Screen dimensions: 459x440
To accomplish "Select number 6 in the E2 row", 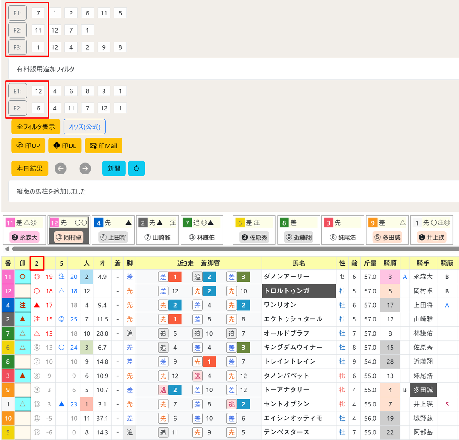I will [38, 108].
